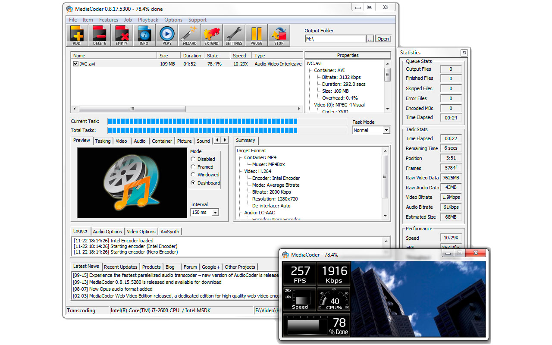552x345 pixels.
Task: Open the Task Mode dropdown
Action: pos(371,130)
